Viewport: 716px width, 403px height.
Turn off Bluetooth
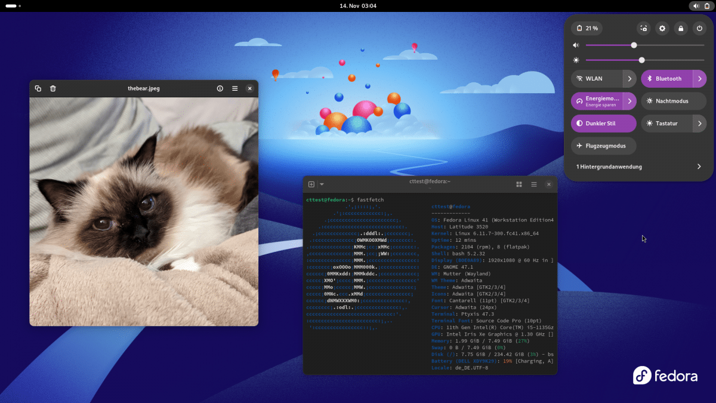click(x=667, y=79)
